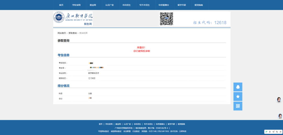
Task: Click the 江门校区 campus value
Action: tap(92, 78)
